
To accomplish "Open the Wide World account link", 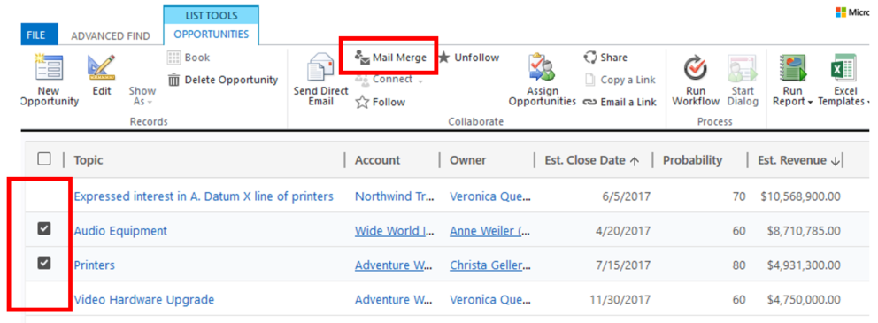I will point(394,231).
